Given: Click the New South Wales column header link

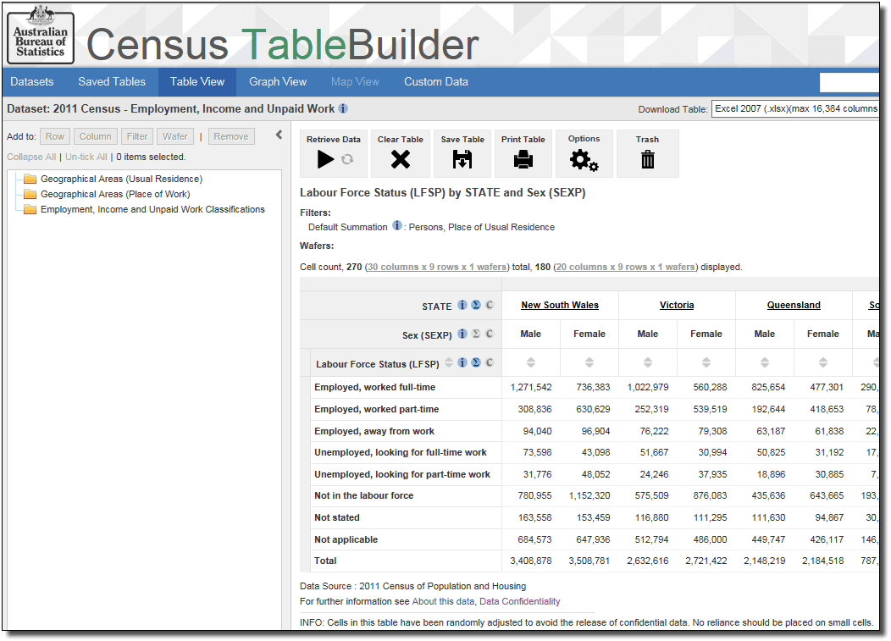Looking at the screenshot, I should pos(560,306).
